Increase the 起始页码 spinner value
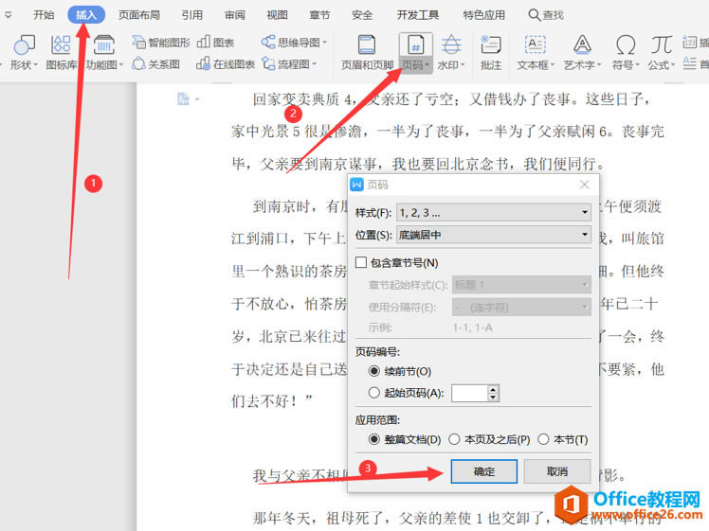This screenshot has height=531, width=709. [493, 389]
